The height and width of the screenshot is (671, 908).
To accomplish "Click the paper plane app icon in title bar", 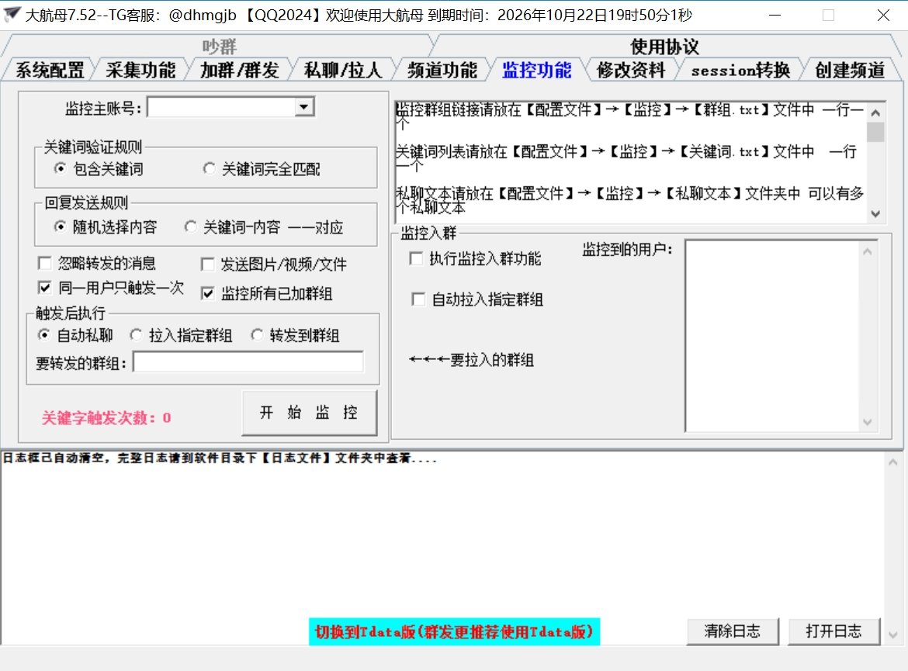I will [12, 15].
